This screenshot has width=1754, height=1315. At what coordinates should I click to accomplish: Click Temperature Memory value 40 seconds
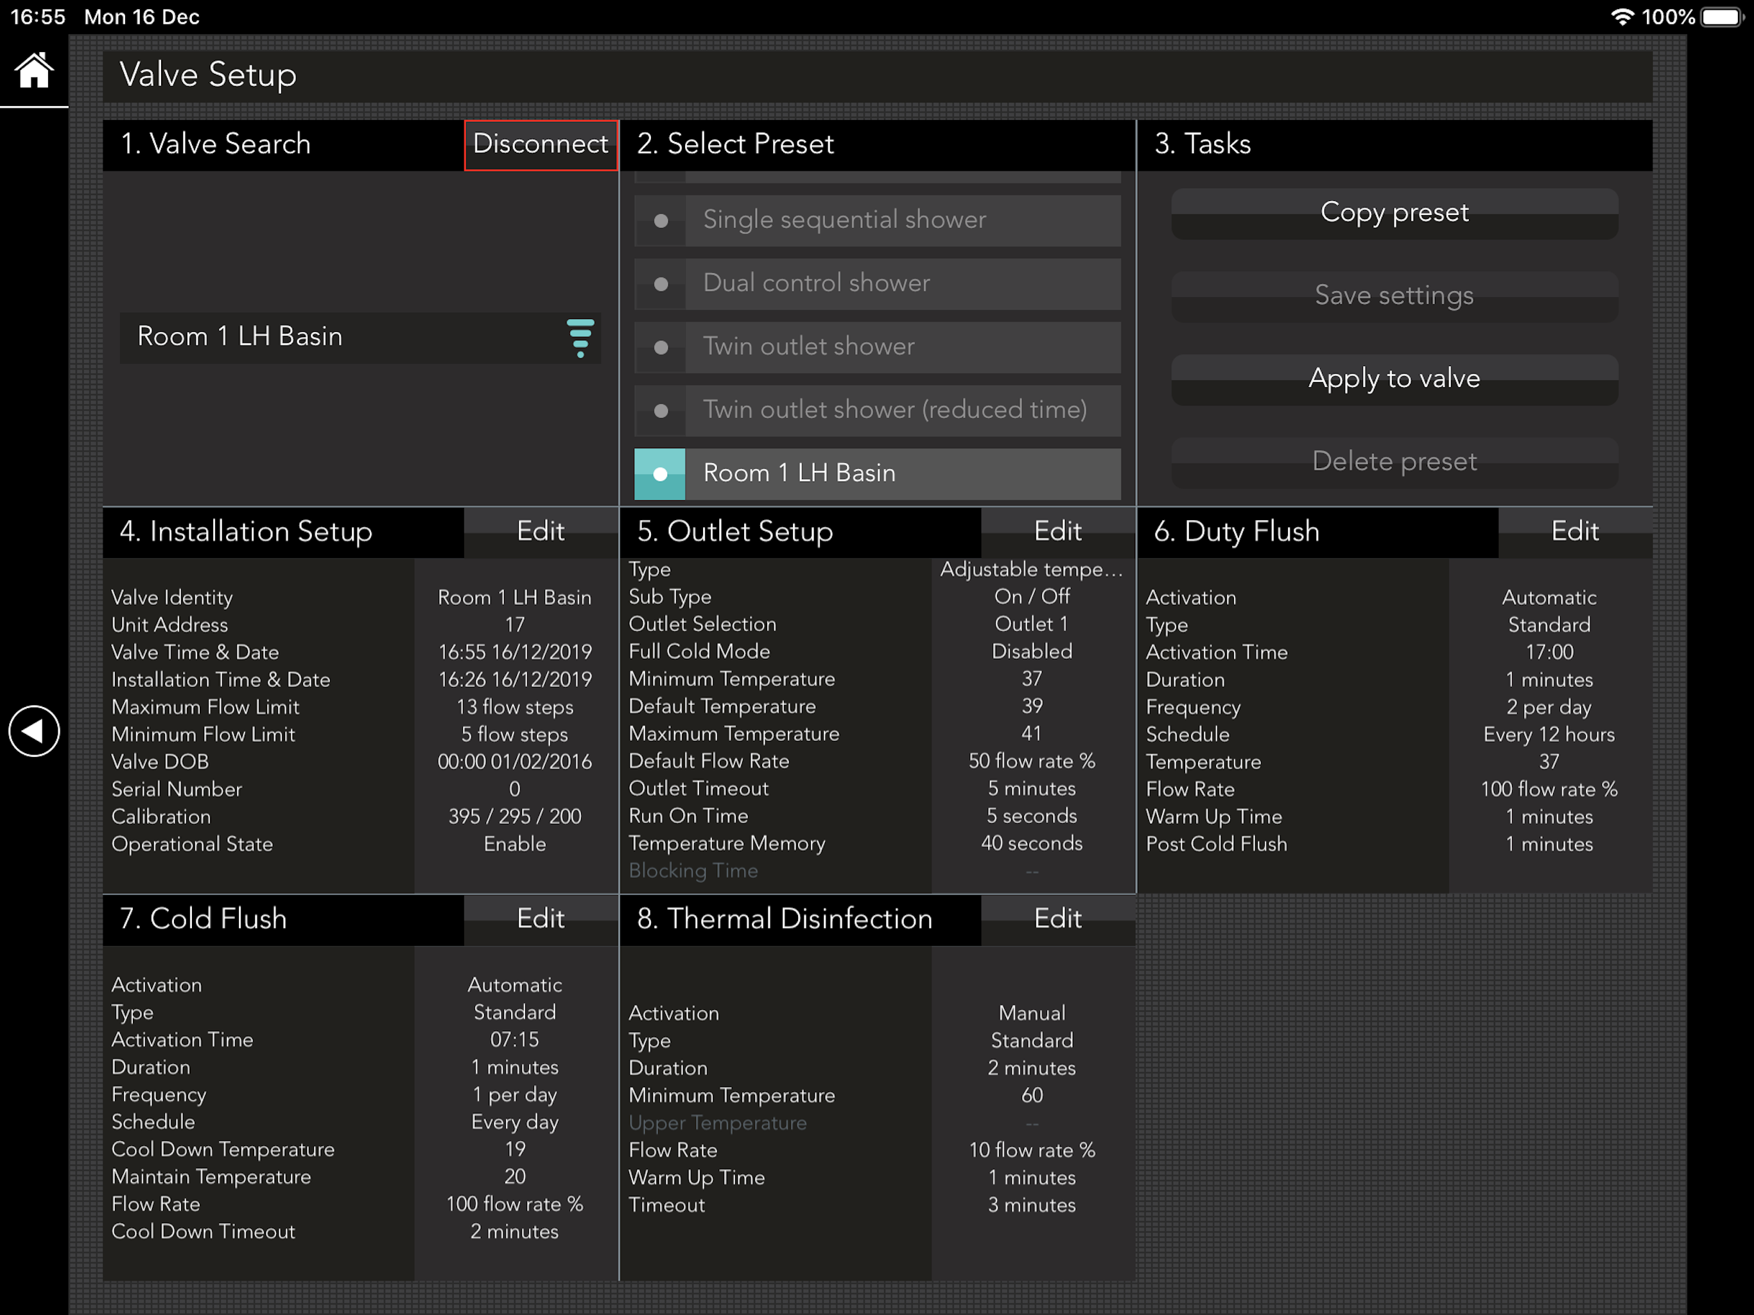tap(1032, 843)
